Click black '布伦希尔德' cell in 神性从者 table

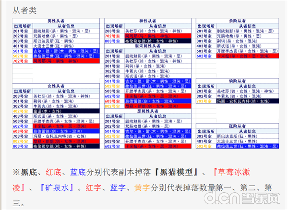tap(158, 41)
